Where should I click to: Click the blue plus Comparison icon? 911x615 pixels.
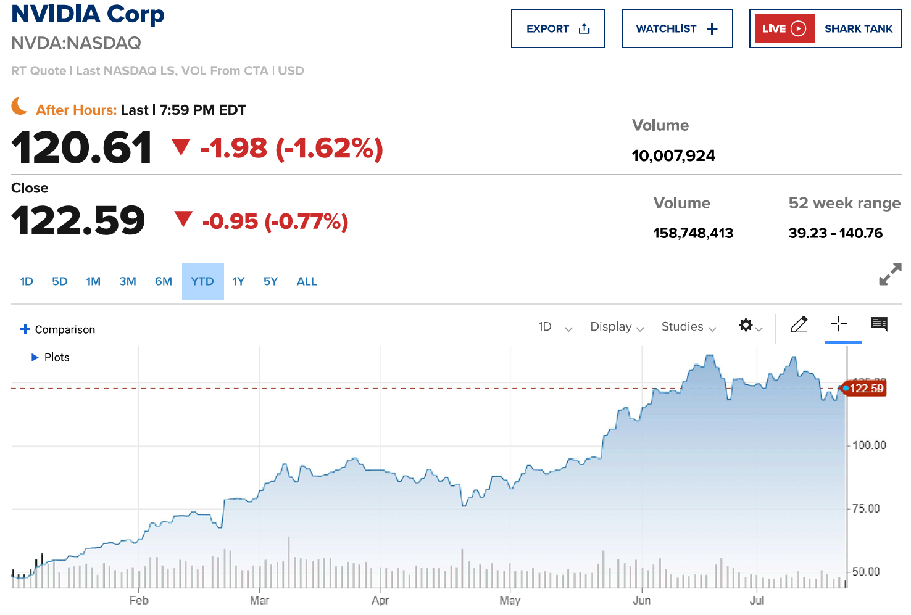tap(25, 329)
